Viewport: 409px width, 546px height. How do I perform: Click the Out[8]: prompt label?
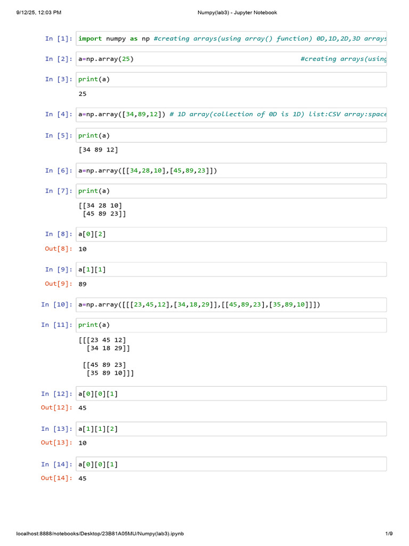pos(59,248)
